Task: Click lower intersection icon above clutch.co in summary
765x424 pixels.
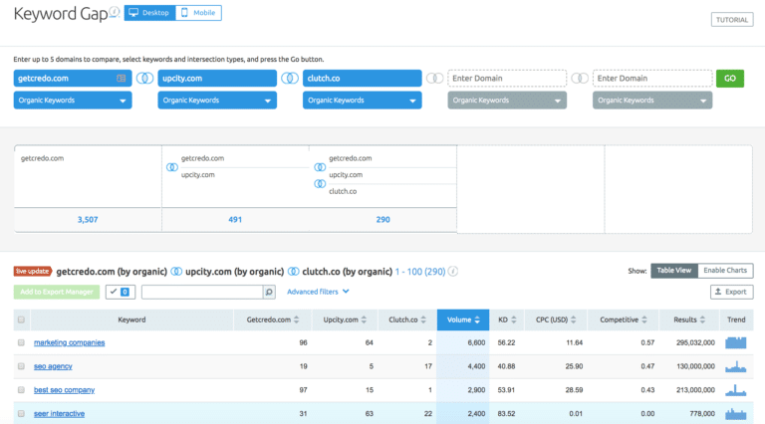Action: pos(320,184)
